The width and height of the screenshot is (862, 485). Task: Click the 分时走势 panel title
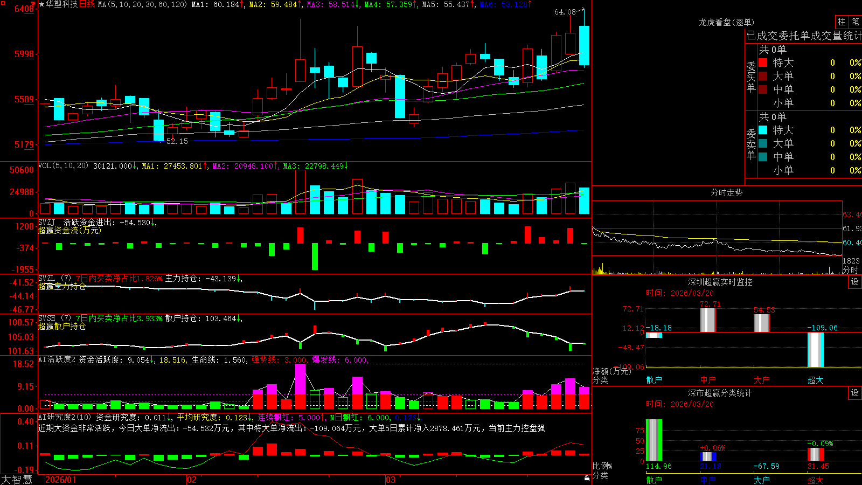726,192
